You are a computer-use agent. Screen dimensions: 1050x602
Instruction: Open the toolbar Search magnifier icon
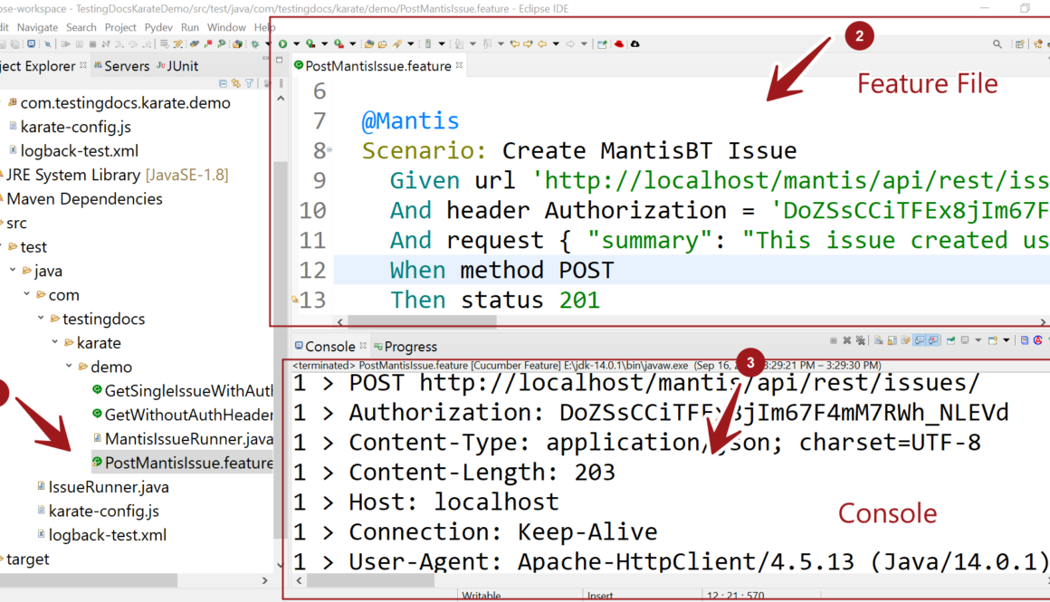coord(997,43)
